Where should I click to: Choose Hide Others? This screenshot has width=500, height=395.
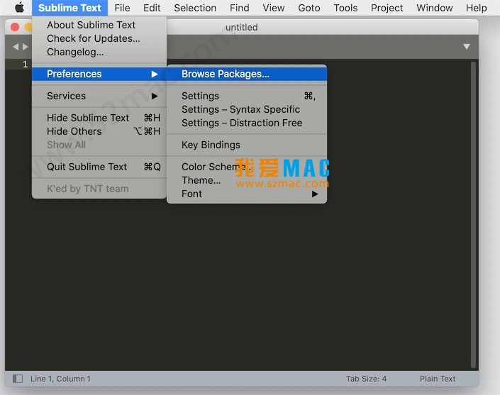(99, 131)
